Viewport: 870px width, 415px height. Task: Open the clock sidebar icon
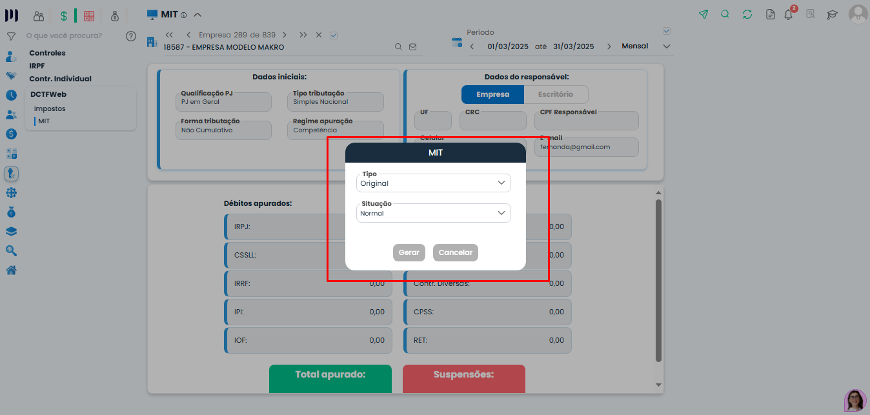coord(11,95)
